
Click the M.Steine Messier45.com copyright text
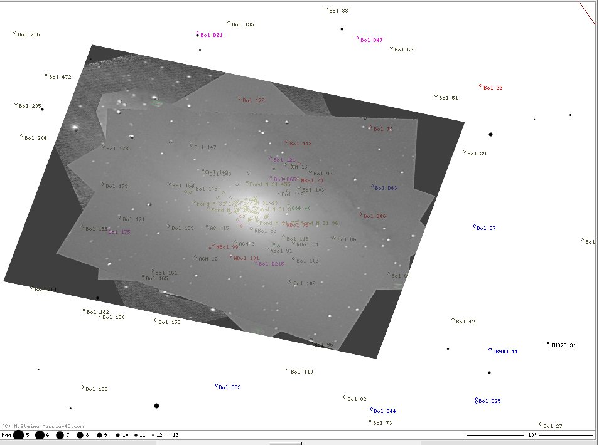coord(43,426)
